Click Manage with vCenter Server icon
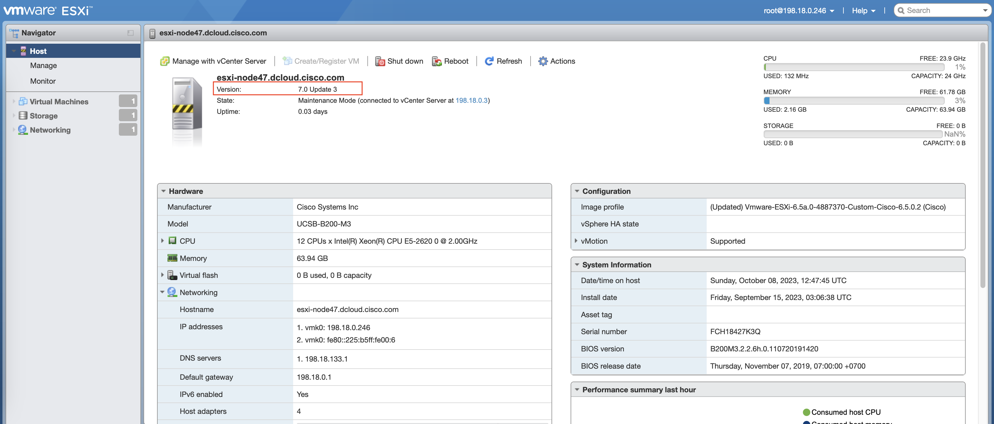This screenshot has height=424, width=994. [x=165, y=61]
